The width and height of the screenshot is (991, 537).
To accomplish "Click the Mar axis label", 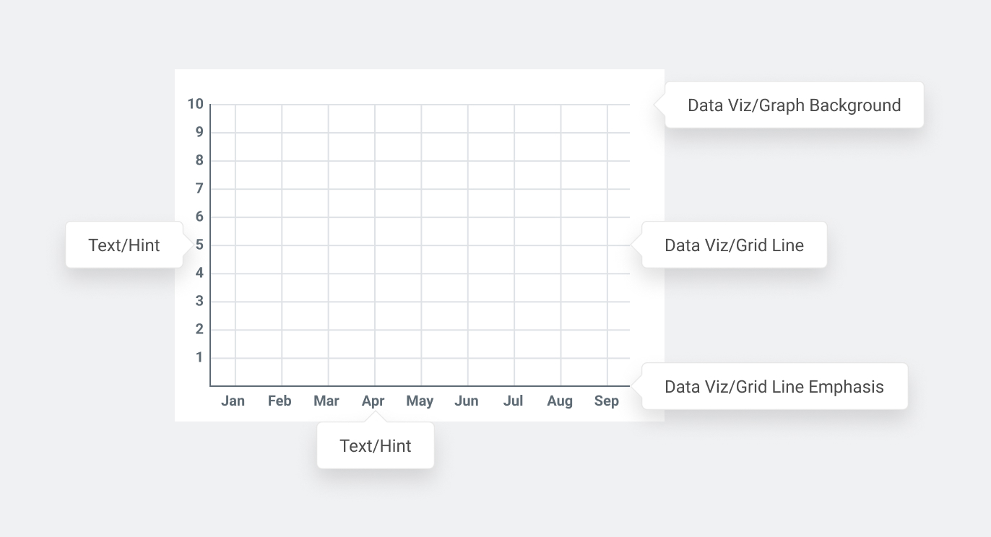I will pos(326,401).
